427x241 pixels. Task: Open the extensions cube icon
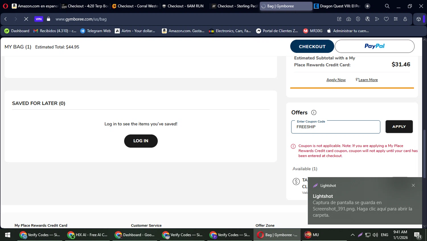tap(418, 19)
